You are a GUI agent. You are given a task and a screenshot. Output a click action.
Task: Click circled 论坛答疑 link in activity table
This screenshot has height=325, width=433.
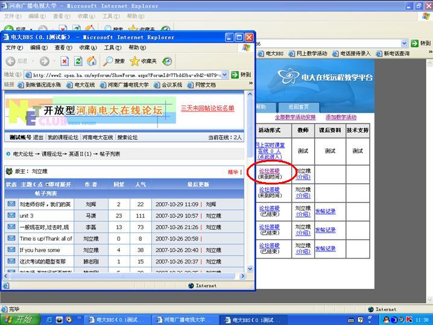269,171
